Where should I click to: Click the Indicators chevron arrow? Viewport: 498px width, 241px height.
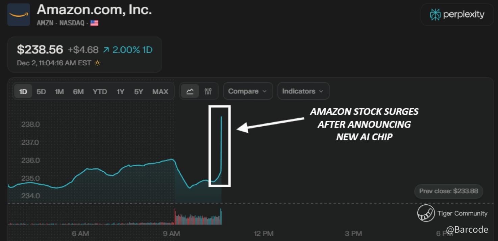click(x=321, y=92)
